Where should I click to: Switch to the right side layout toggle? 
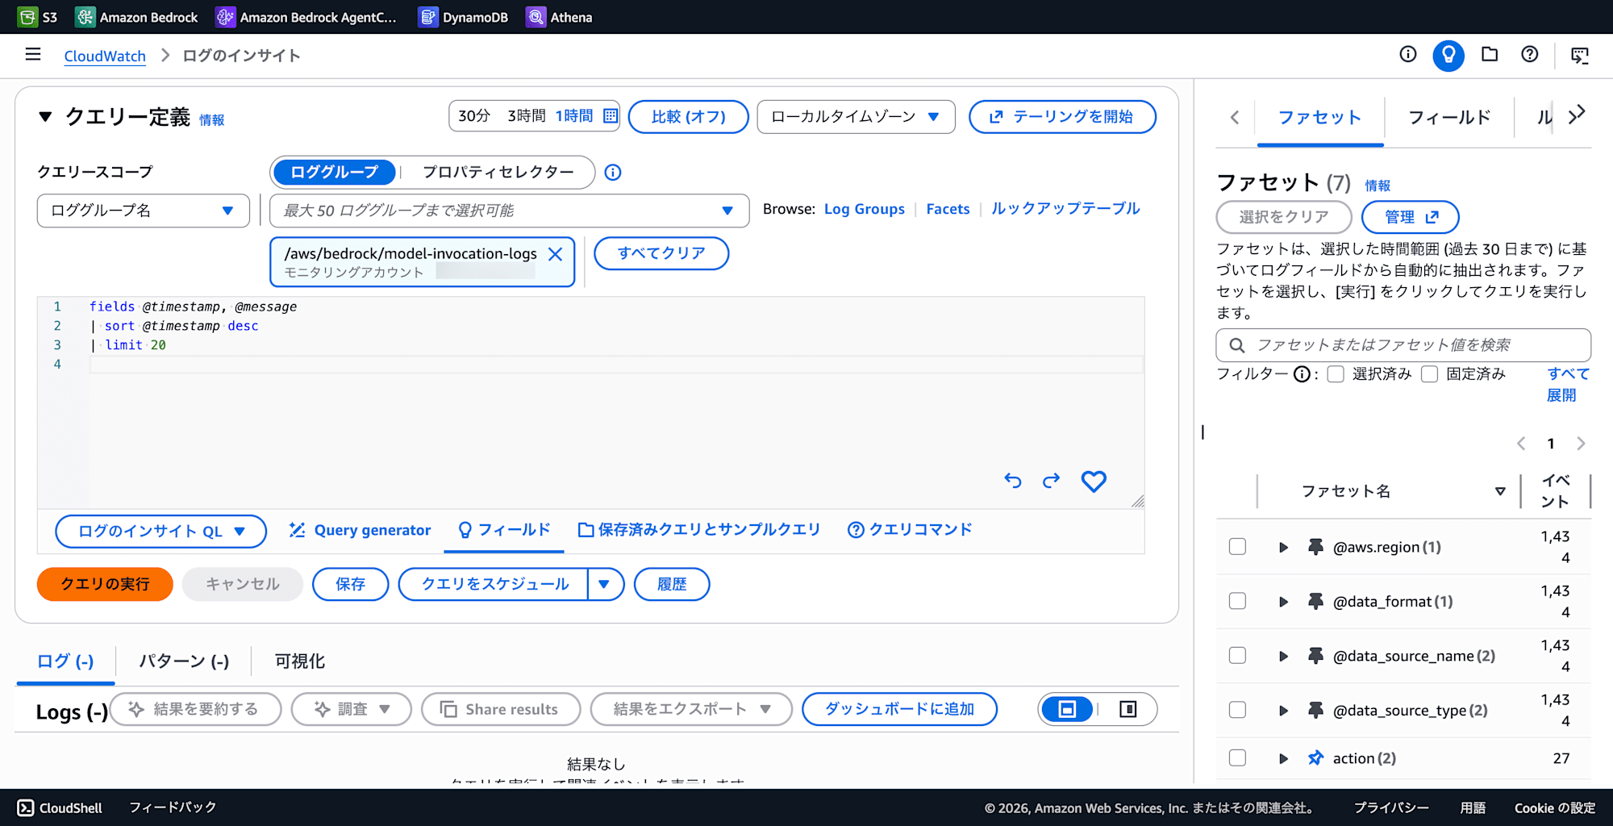1127,709
